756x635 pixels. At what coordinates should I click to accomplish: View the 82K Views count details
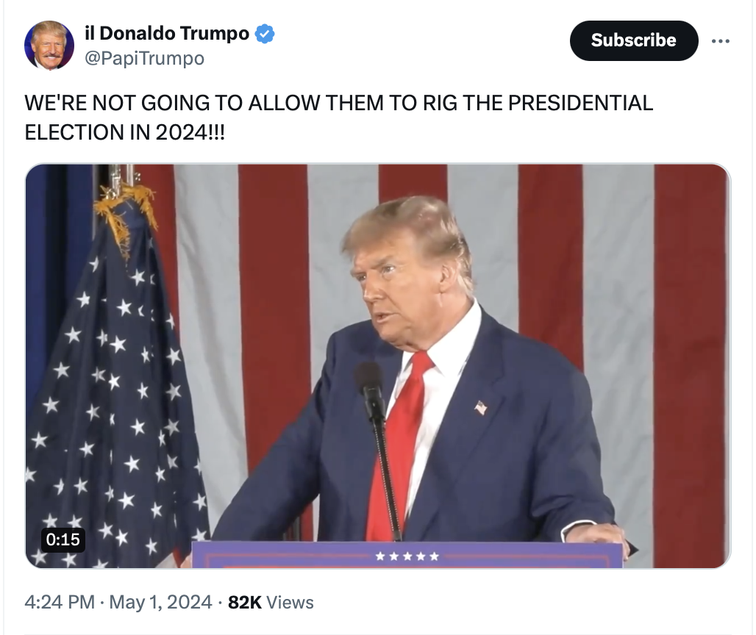point(271,602)
